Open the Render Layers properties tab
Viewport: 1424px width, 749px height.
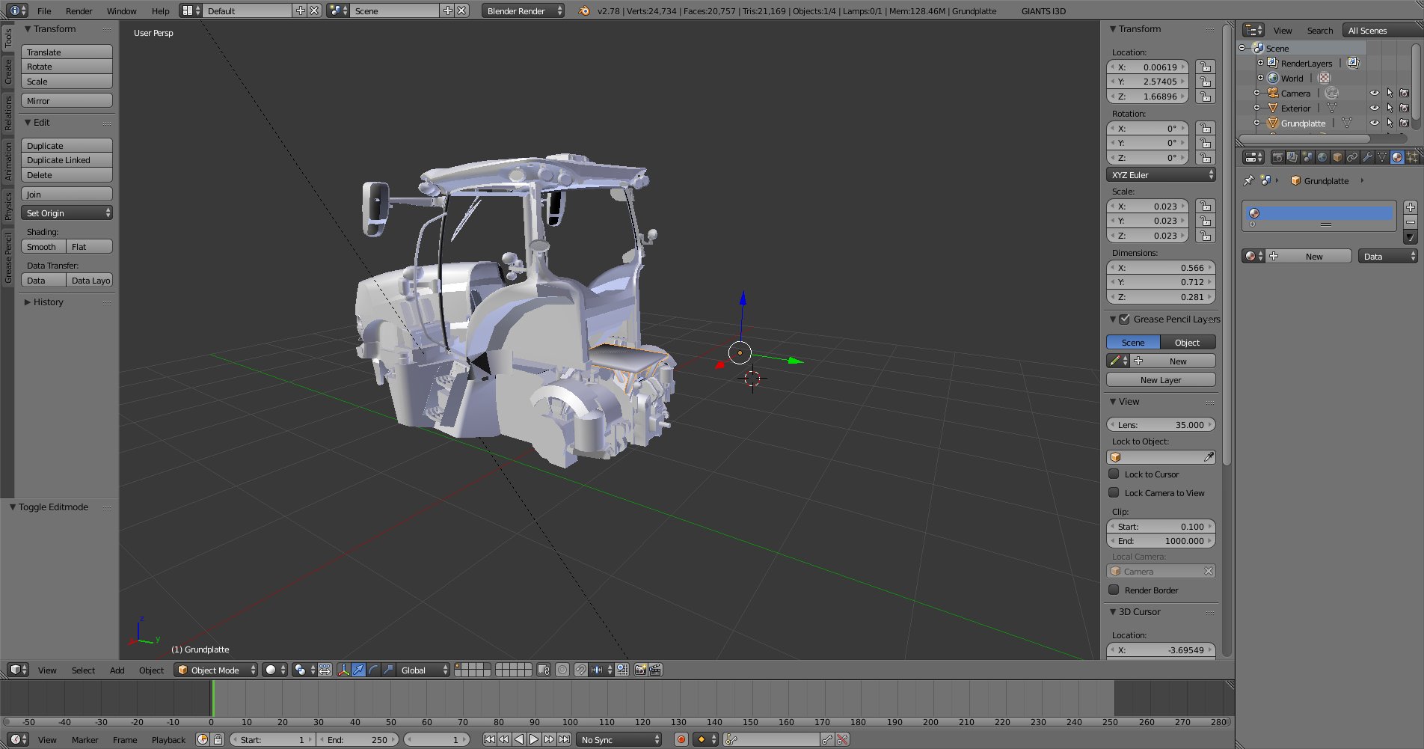click(x=1292, y=157)
